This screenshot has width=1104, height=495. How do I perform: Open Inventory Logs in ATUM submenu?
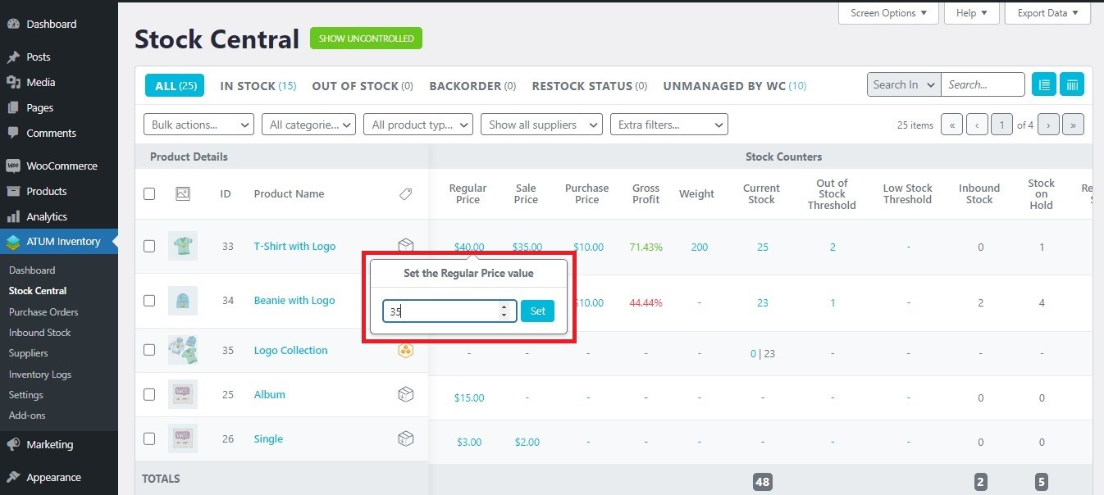coord(40,374)
